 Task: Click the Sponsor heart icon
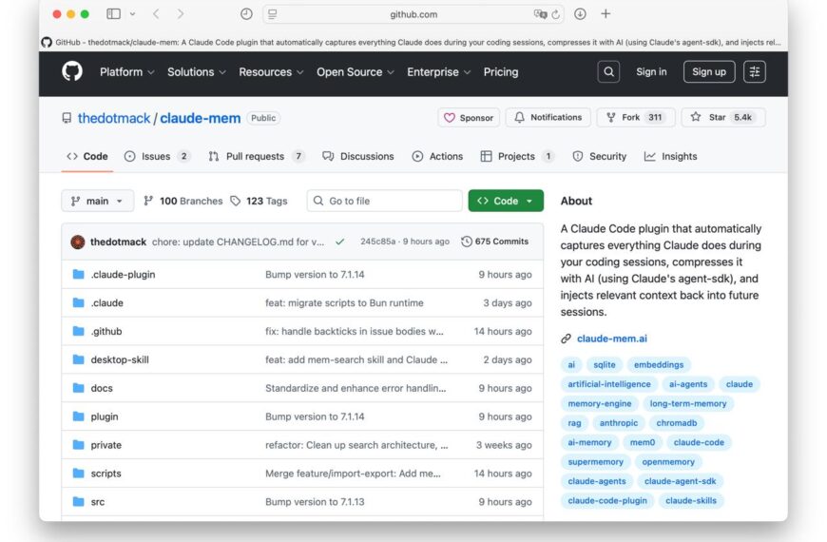(449, 118)
